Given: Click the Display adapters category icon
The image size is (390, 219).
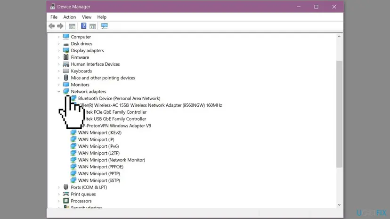Looking at the screenshot, I should (x=66, y=50).
